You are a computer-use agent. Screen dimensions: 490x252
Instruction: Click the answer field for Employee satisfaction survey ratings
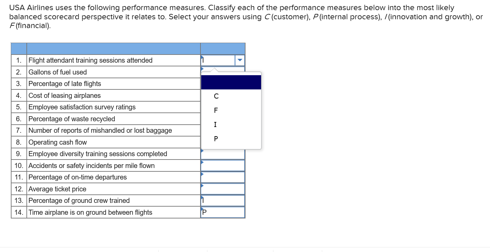coord(222,107)
